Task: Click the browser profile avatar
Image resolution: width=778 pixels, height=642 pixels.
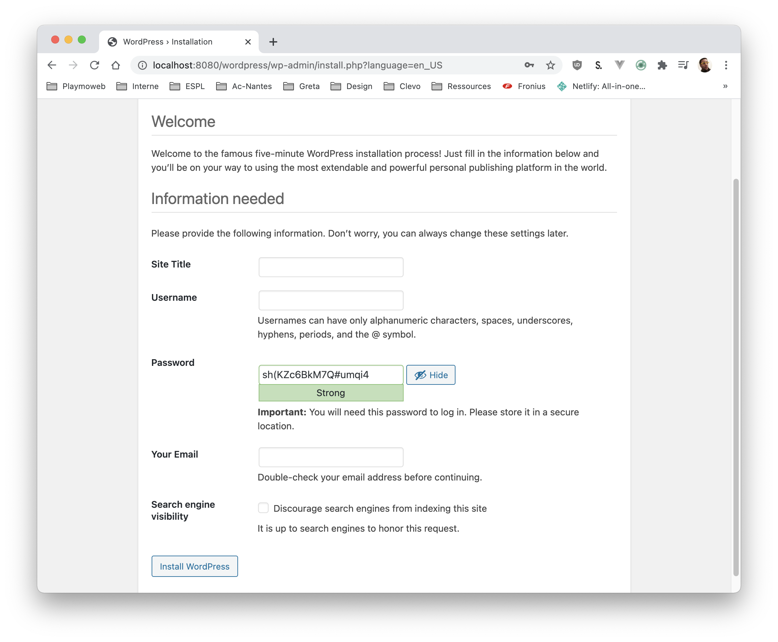Action: (705, 65)
